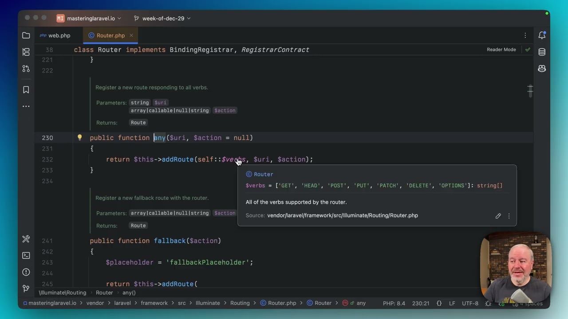568x319 pixels.
Task: Open Notifications bell icon
Action: coord(542,35)
